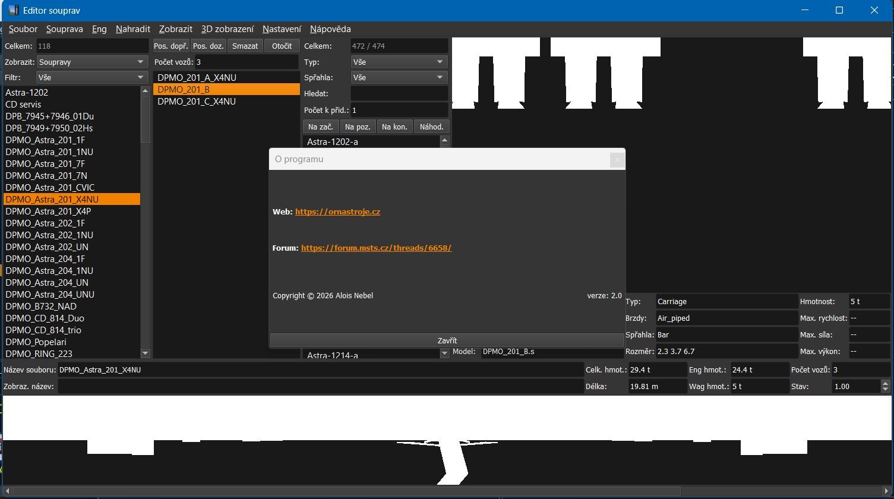Open the ornastroje.cz web link
Image resolution: width=894 pixels, height=499 pixels.
coord(337,211)
